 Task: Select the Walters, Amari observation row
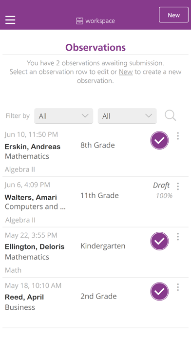(x=95, y=202)
